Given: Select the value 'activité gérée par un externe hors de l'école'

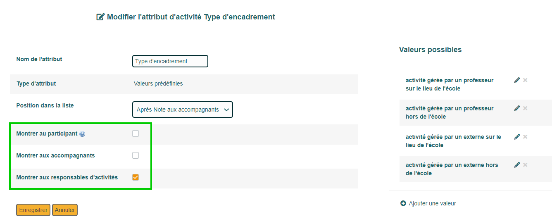Looking at the screenshot, I should [x=452, y=169].
